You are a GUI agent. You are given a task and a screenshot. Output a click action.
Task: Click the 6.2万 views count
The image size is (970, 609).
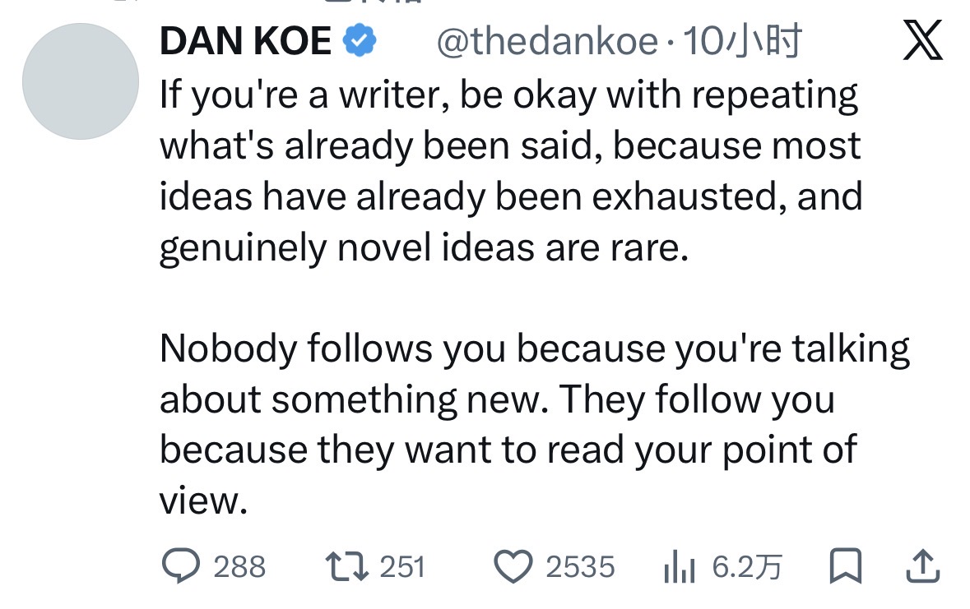pos(746,566)
